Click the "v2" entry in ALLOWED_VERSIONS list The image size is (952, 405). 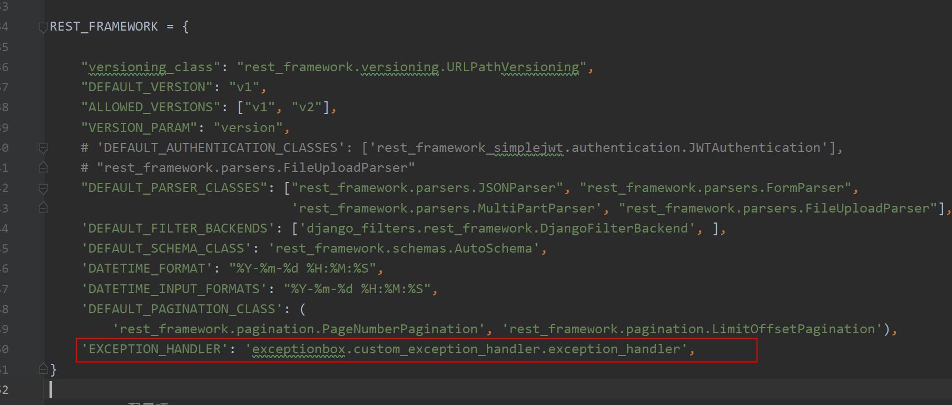(307, 107)
